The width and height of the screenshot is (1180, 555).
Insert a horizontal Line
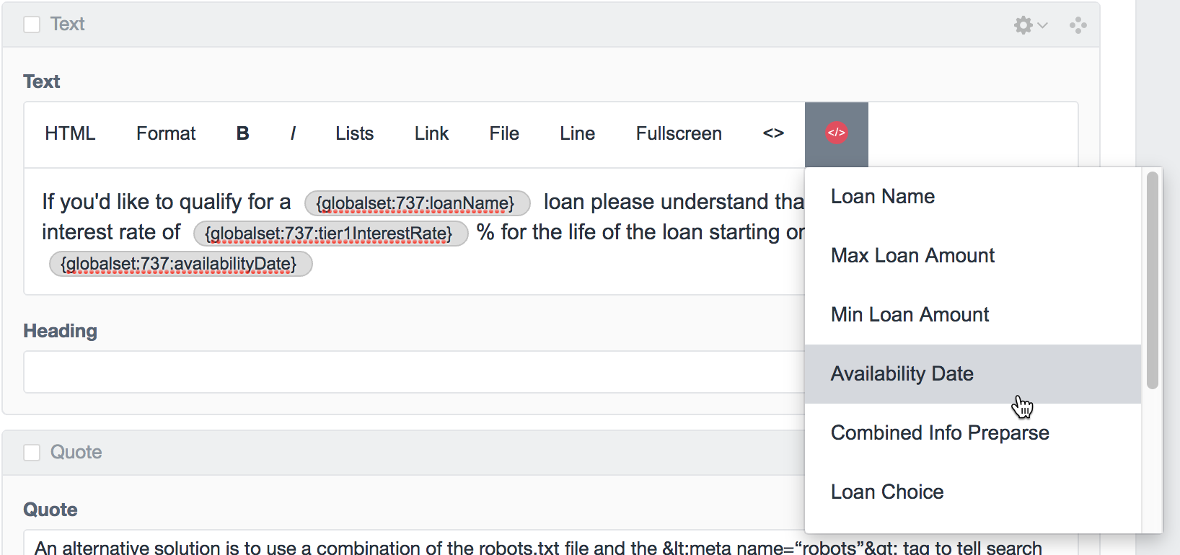578,133
